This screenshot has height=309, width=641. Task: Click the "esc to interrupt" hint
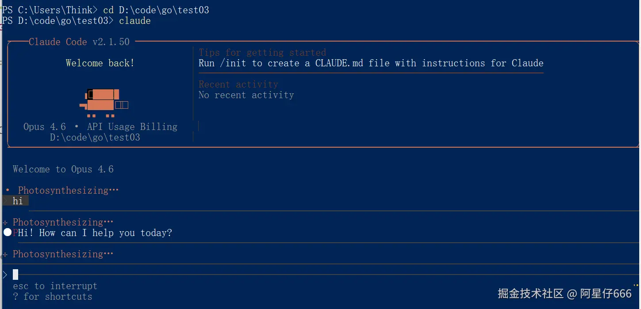[55, 286]
